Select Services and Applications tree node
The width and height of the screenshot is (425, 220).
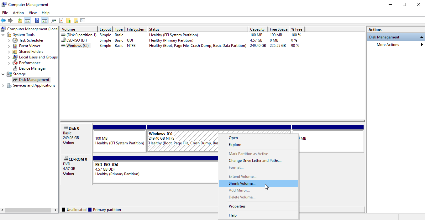coord(34,85)
